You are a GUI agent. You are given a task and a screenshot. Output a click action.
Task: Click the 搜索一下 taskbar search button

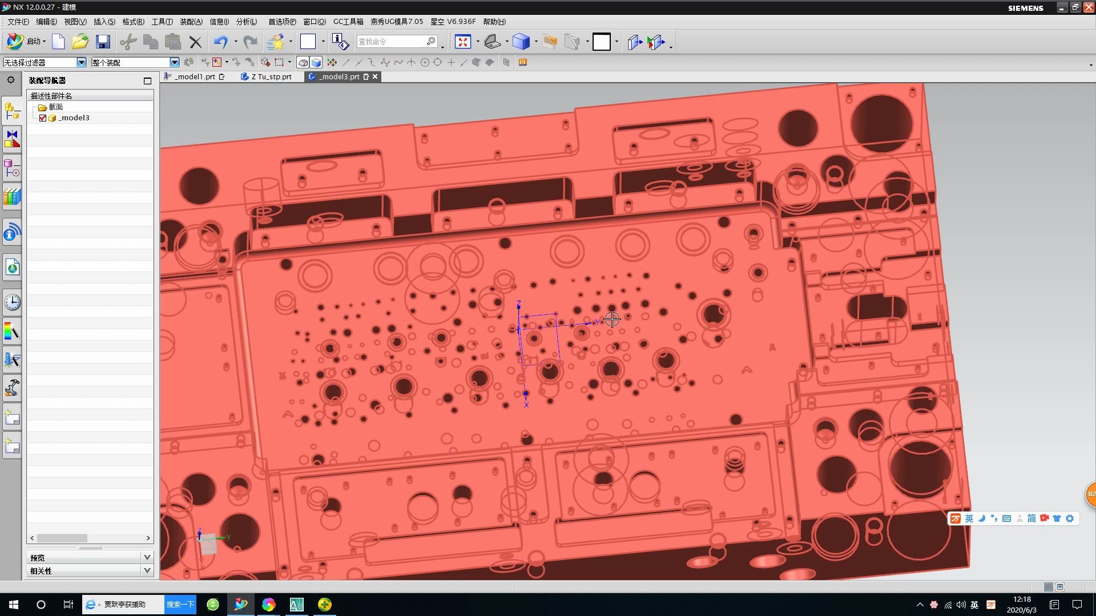[180, 605]
